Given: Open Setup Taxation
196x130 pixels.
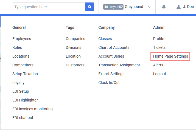Looking at the screenshot, I should pyautogui.click(x=25, y=74).
